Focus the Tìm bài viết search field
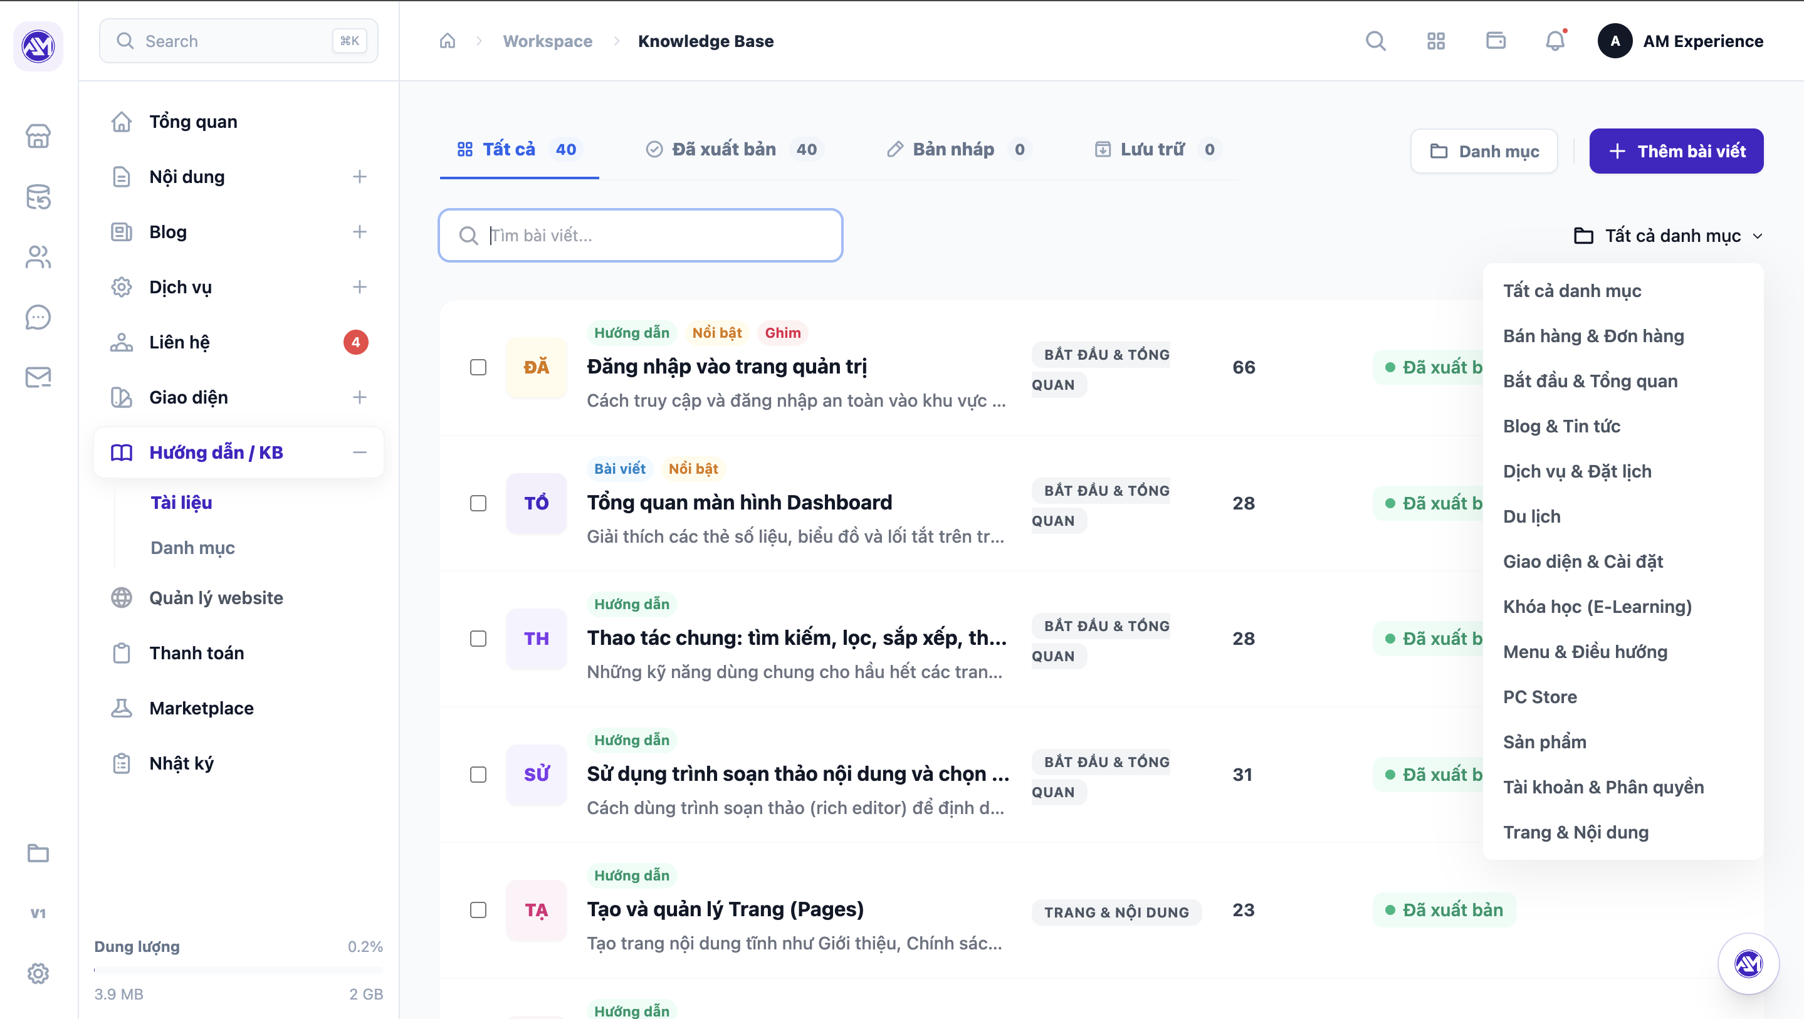Viewport: 1804px width, 1019px height. click(640, 236)
